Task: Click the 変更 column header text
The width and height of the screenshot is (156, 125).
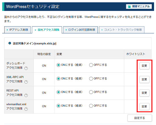Action: click(x=59, y=54)
